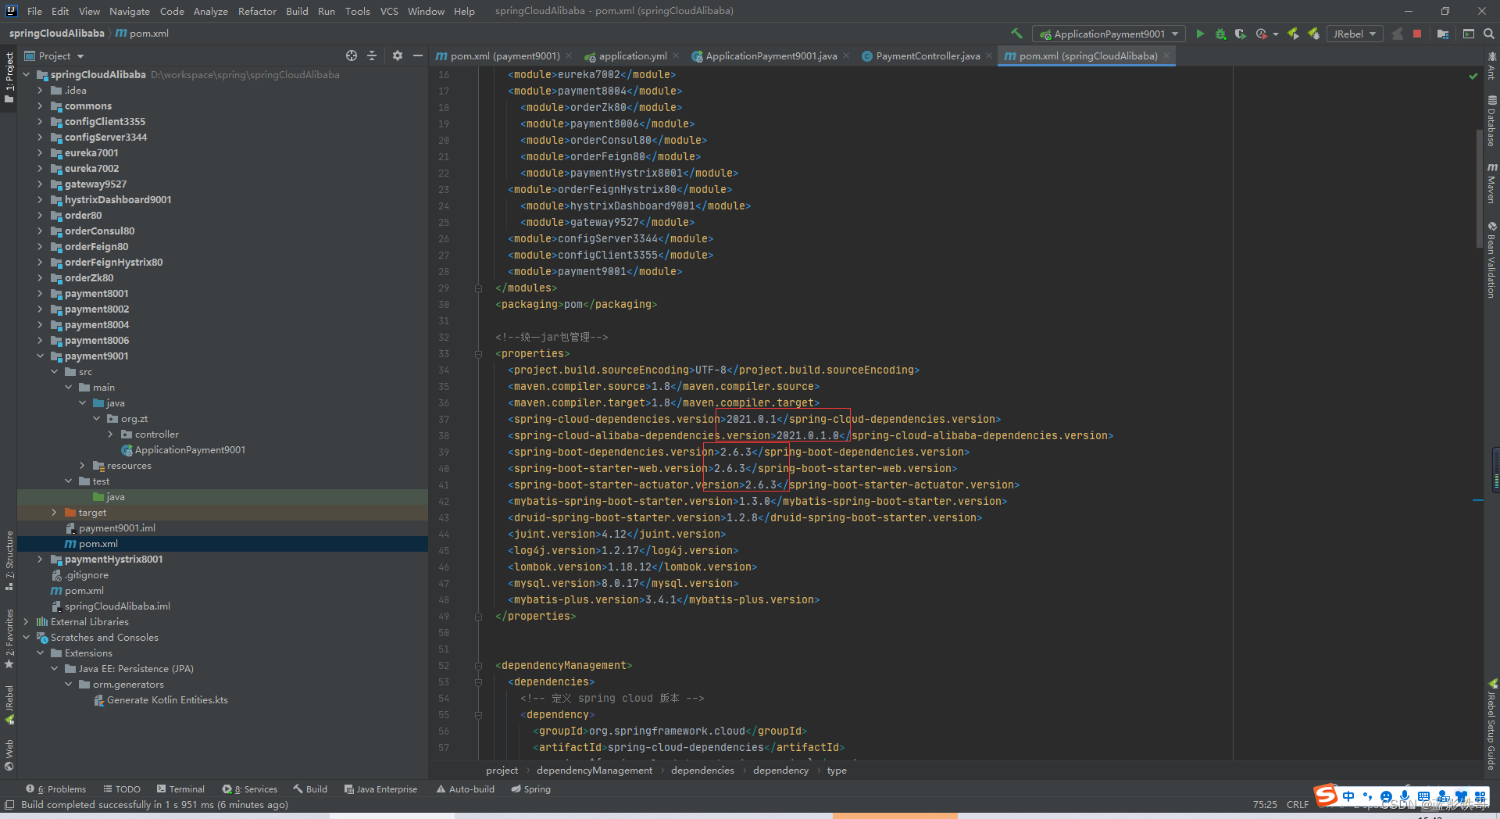Click dependencyManagement breadcrumb
Screen dimensions: 1500x819
tap(595, 771)
